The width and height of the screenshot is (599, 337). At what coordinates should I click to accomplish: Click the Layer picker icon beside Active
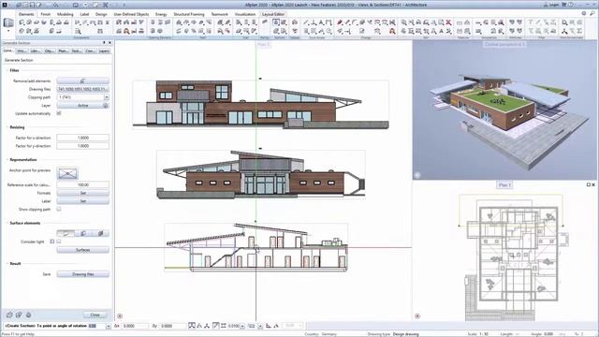click(106, 106)
